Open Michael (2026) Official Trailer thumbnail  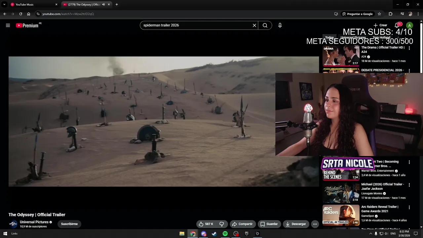coord(341,193)
